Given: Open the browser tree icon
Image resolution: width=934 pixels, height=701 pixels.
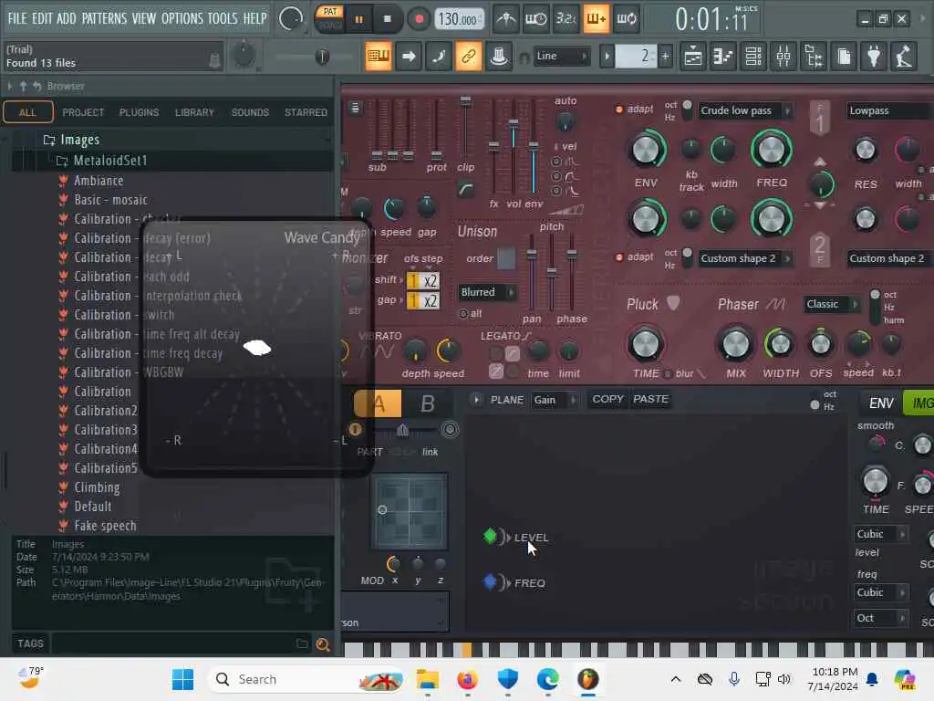Looking at the screenshot, I should [814, 57].
